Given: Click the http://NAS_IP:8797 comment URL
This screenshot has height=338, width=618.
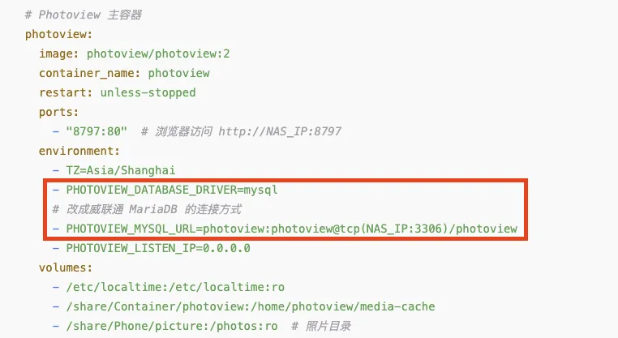Looking at the screenshot, I should tap(280, 131).
